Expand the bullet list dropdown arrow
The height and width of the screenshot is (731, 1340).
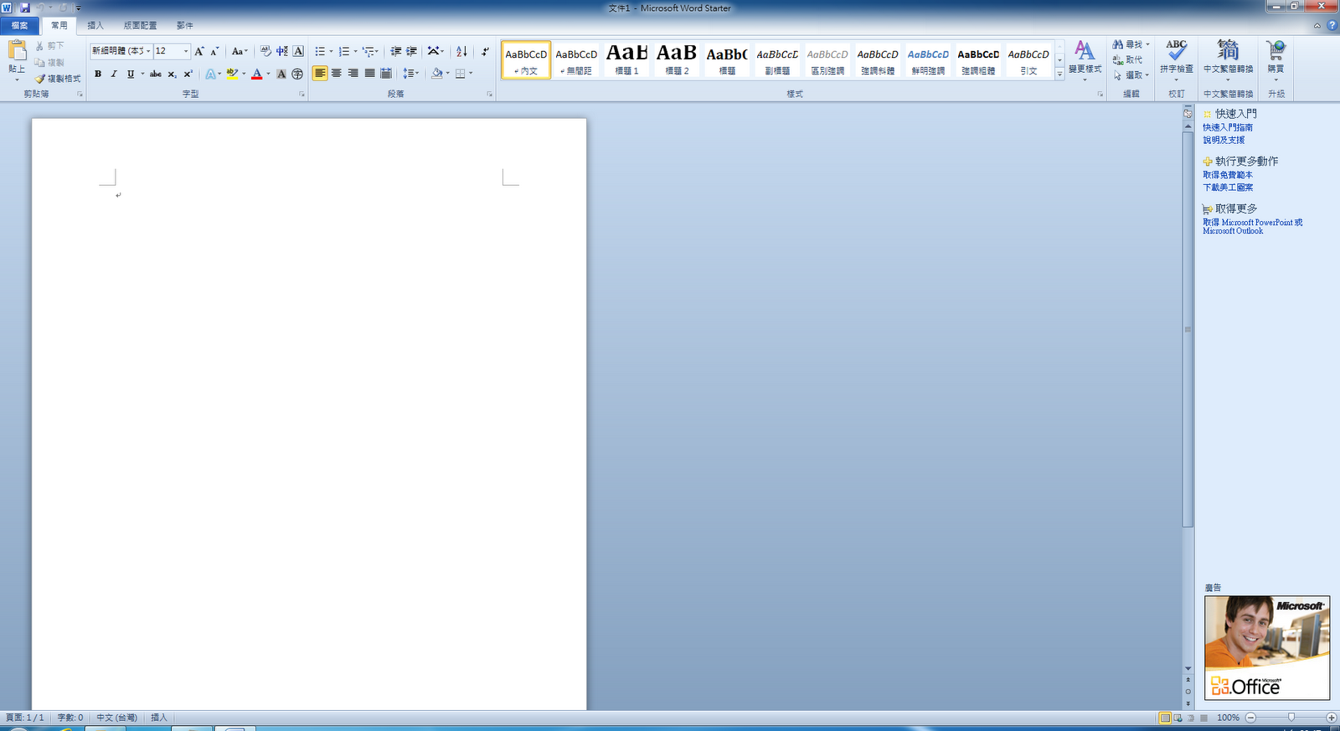pos(331,51)
